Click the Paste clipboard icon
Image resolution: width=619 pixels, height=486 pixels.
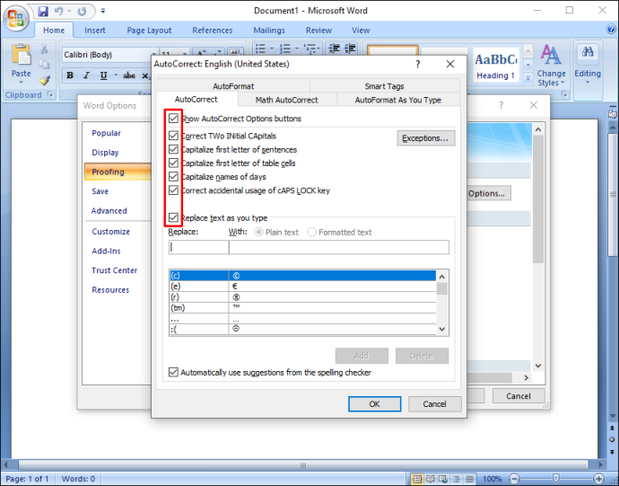click(21, 55)
